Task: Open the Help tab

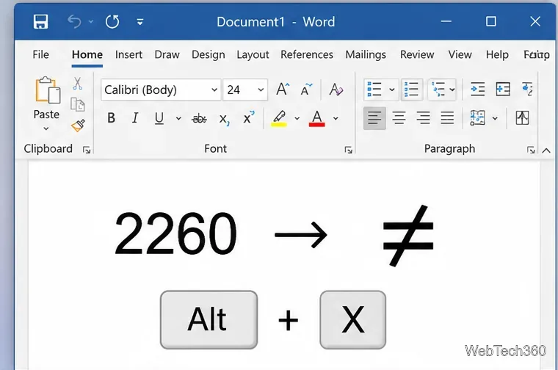Action: [497, 54]
